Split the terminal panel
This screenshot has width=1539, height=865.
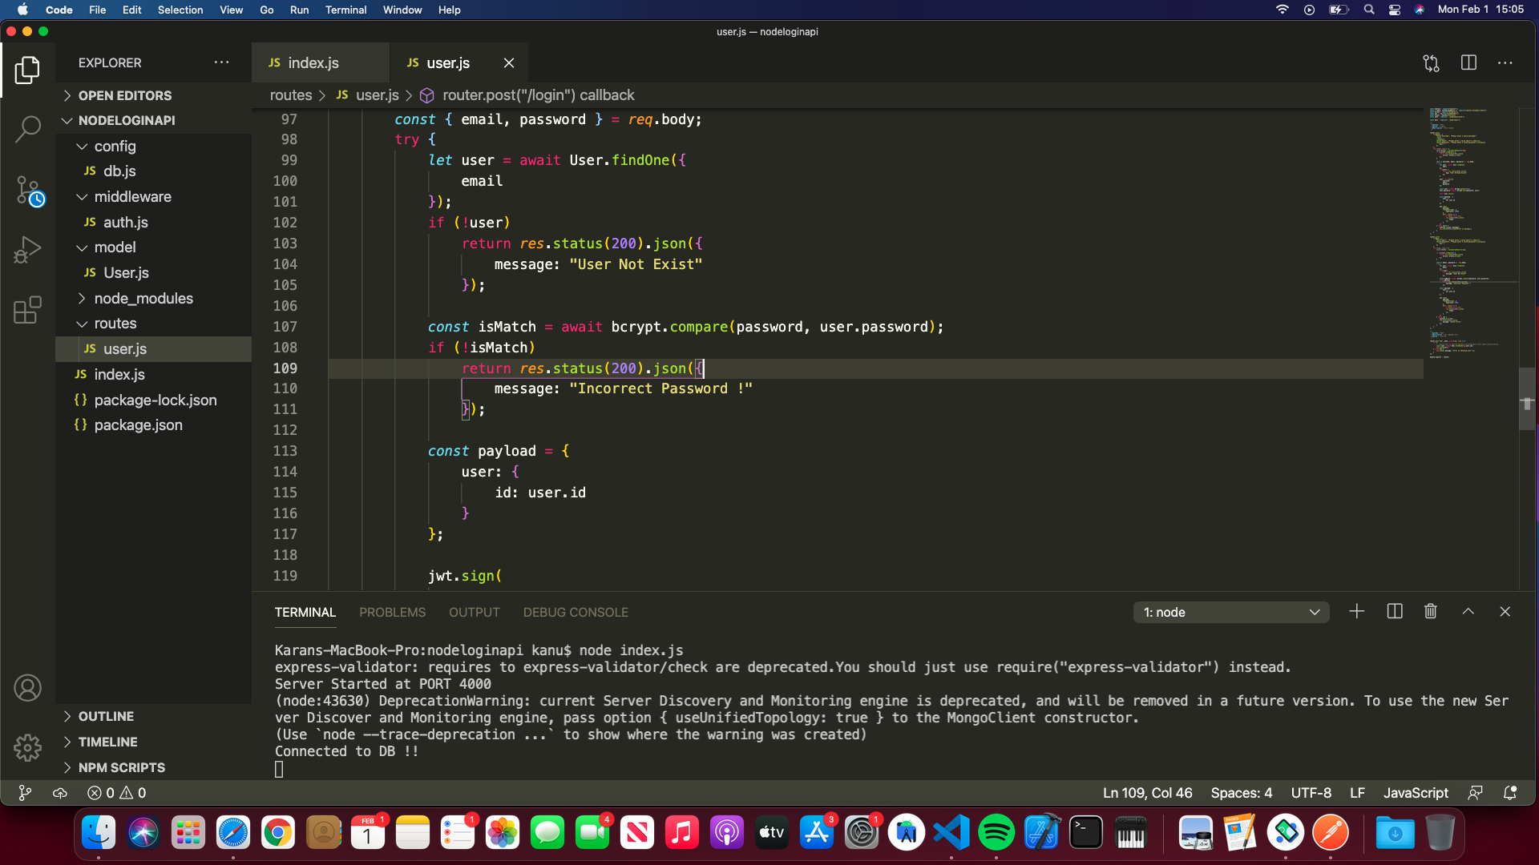point(1395,612)
